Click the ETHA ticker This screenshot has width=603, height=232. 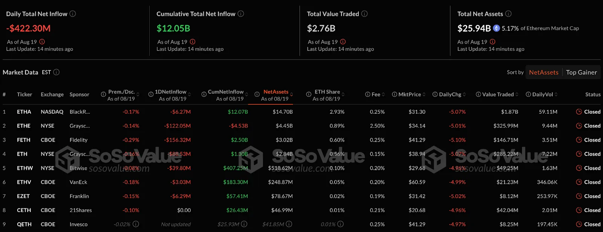23,111
